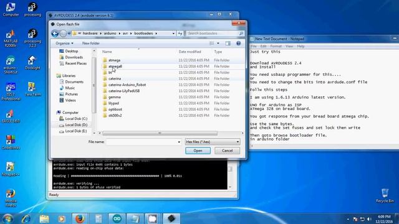This screenshot has width=399, height=224.
Task: Toggle the preview pane button
Action: click(x=228, y=44)
